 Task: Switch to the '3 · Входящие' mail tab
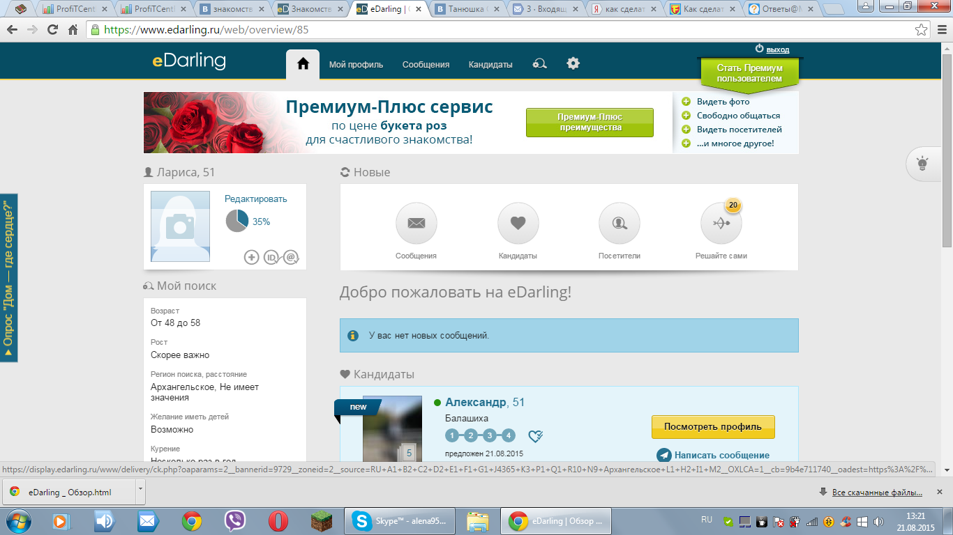(545, 9)
